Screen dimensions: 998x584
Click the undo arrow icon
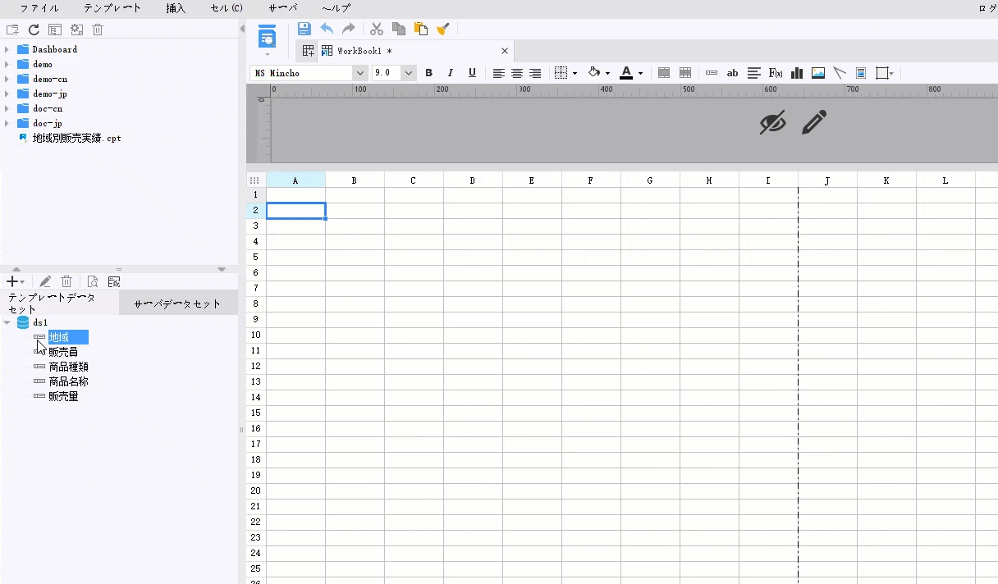(x=327, y=29)
